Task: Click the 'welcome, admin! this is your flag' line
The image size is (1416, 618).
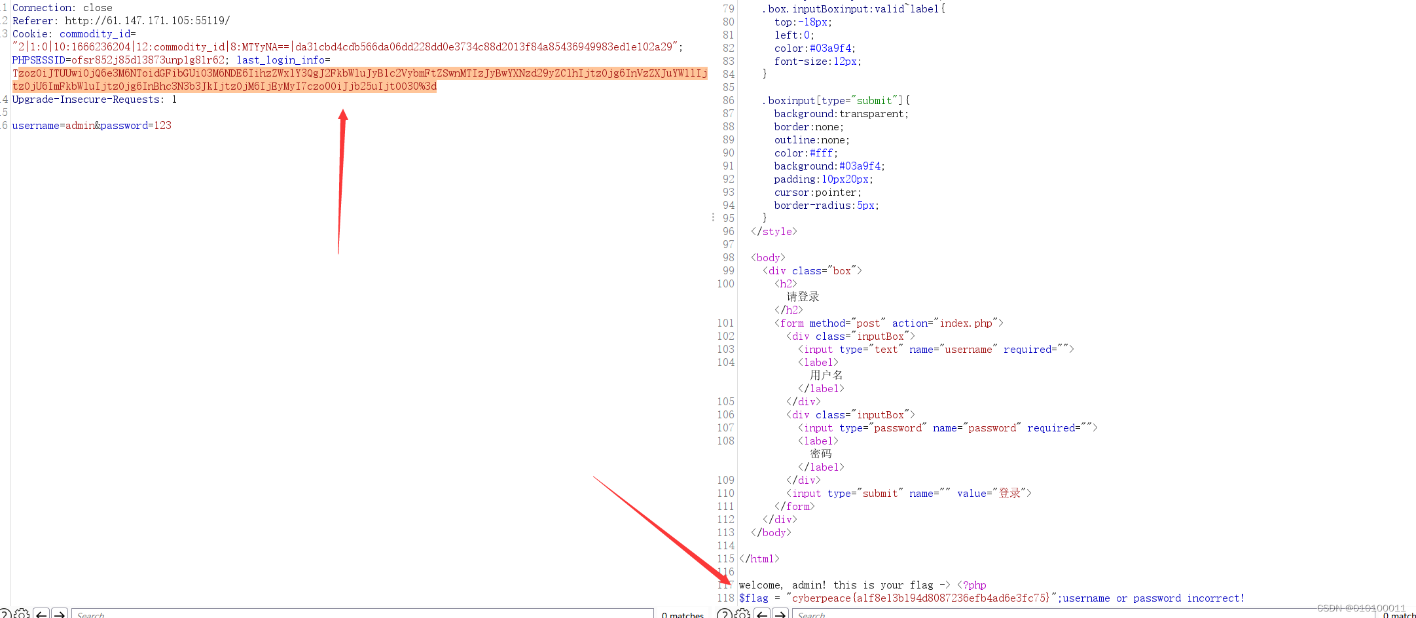Action: coord(863,585)
